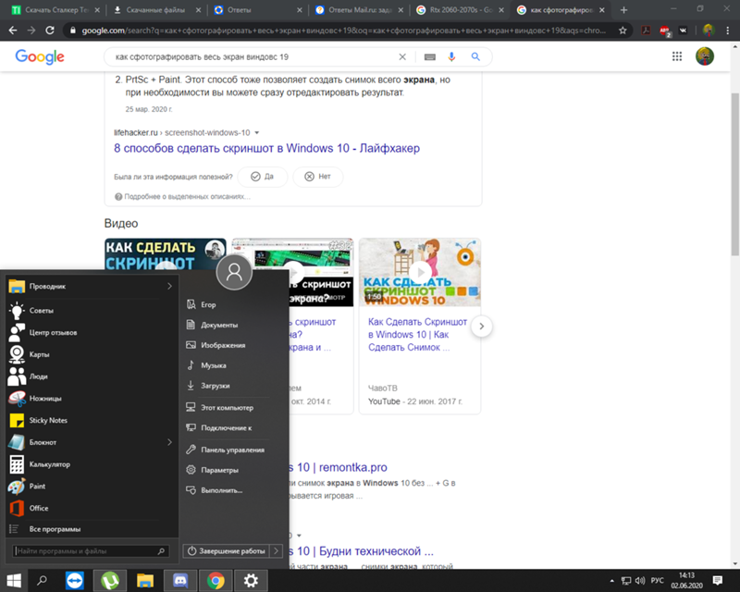740x592 pixels.
Task: Switch to Chrome on the taskbar
Action: point(216,581)
